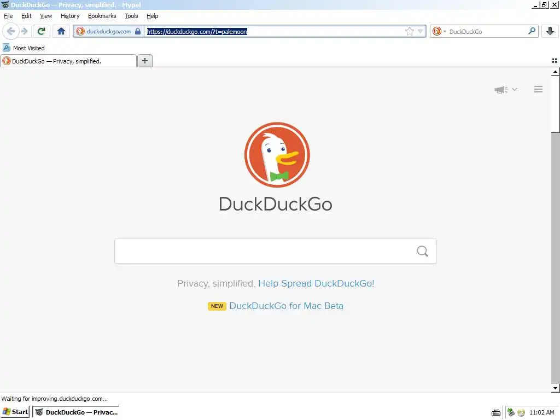560x420 pixels.
Task: Show the tab groups grid icon
Action: 555,61
